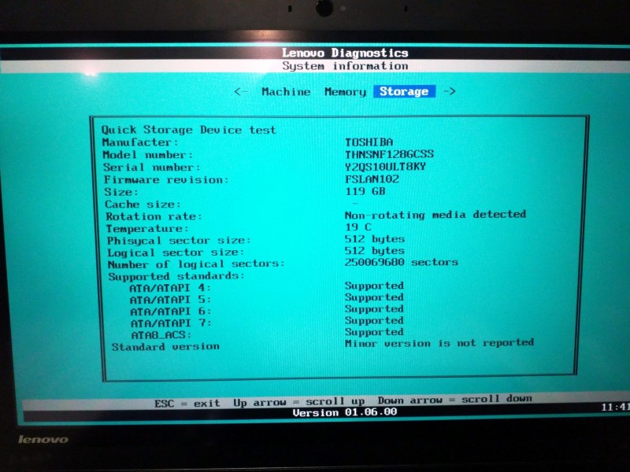The image size is (630, 472).
Task: Click the ATA/ATAPI 6 row label
Action: (171, 312)
